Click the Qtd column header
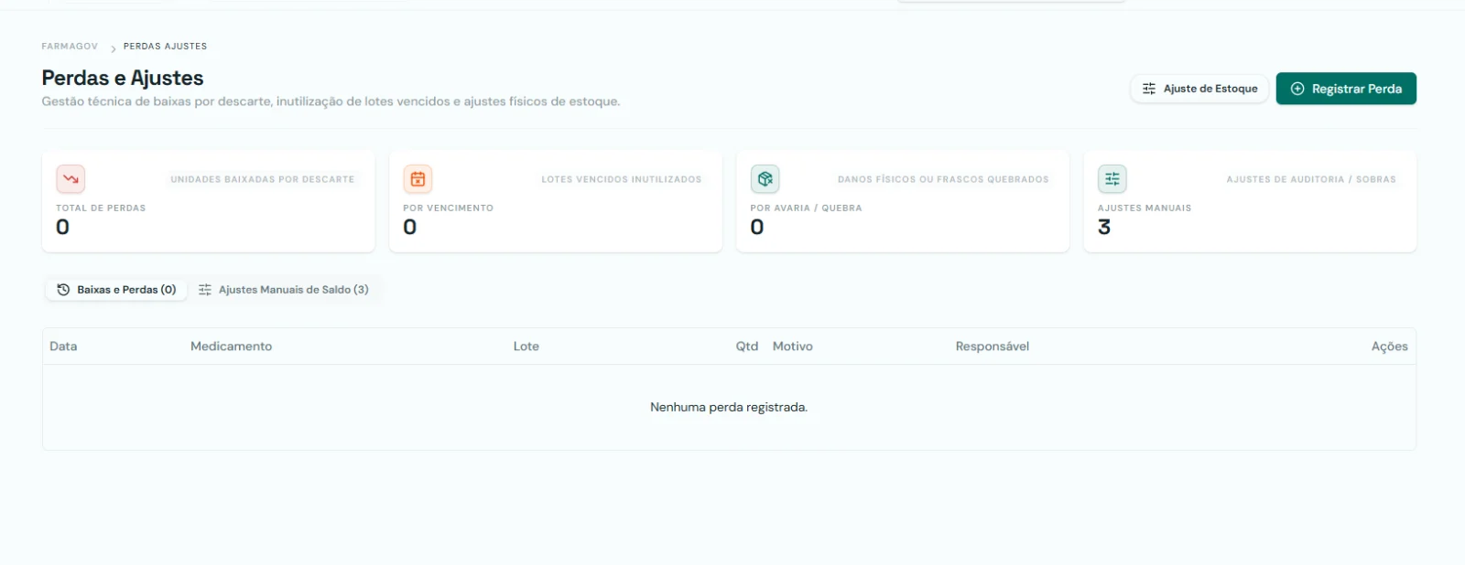Viewport: 1465px width, 565px height. click(747, 346)
